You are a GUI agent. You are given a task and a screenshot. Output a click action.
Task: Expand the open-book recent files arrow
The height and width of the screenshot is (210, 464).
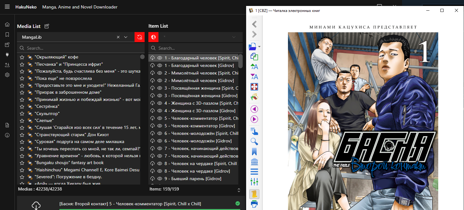point(259,47)
